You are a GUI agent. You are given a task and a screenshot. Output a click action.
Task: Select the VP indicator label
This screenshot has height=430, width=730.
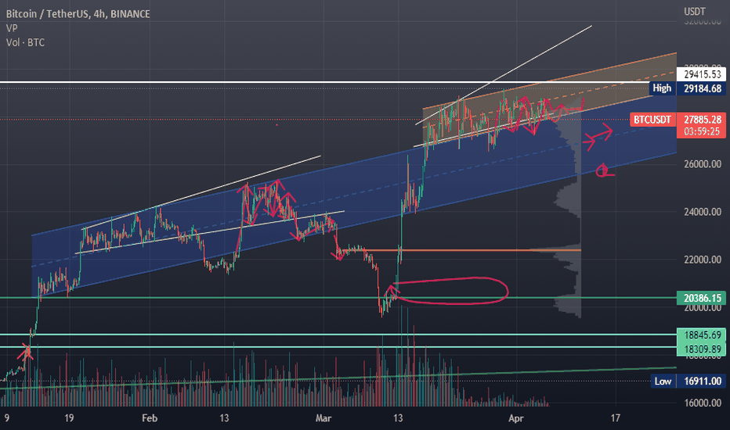pos(12,28)
